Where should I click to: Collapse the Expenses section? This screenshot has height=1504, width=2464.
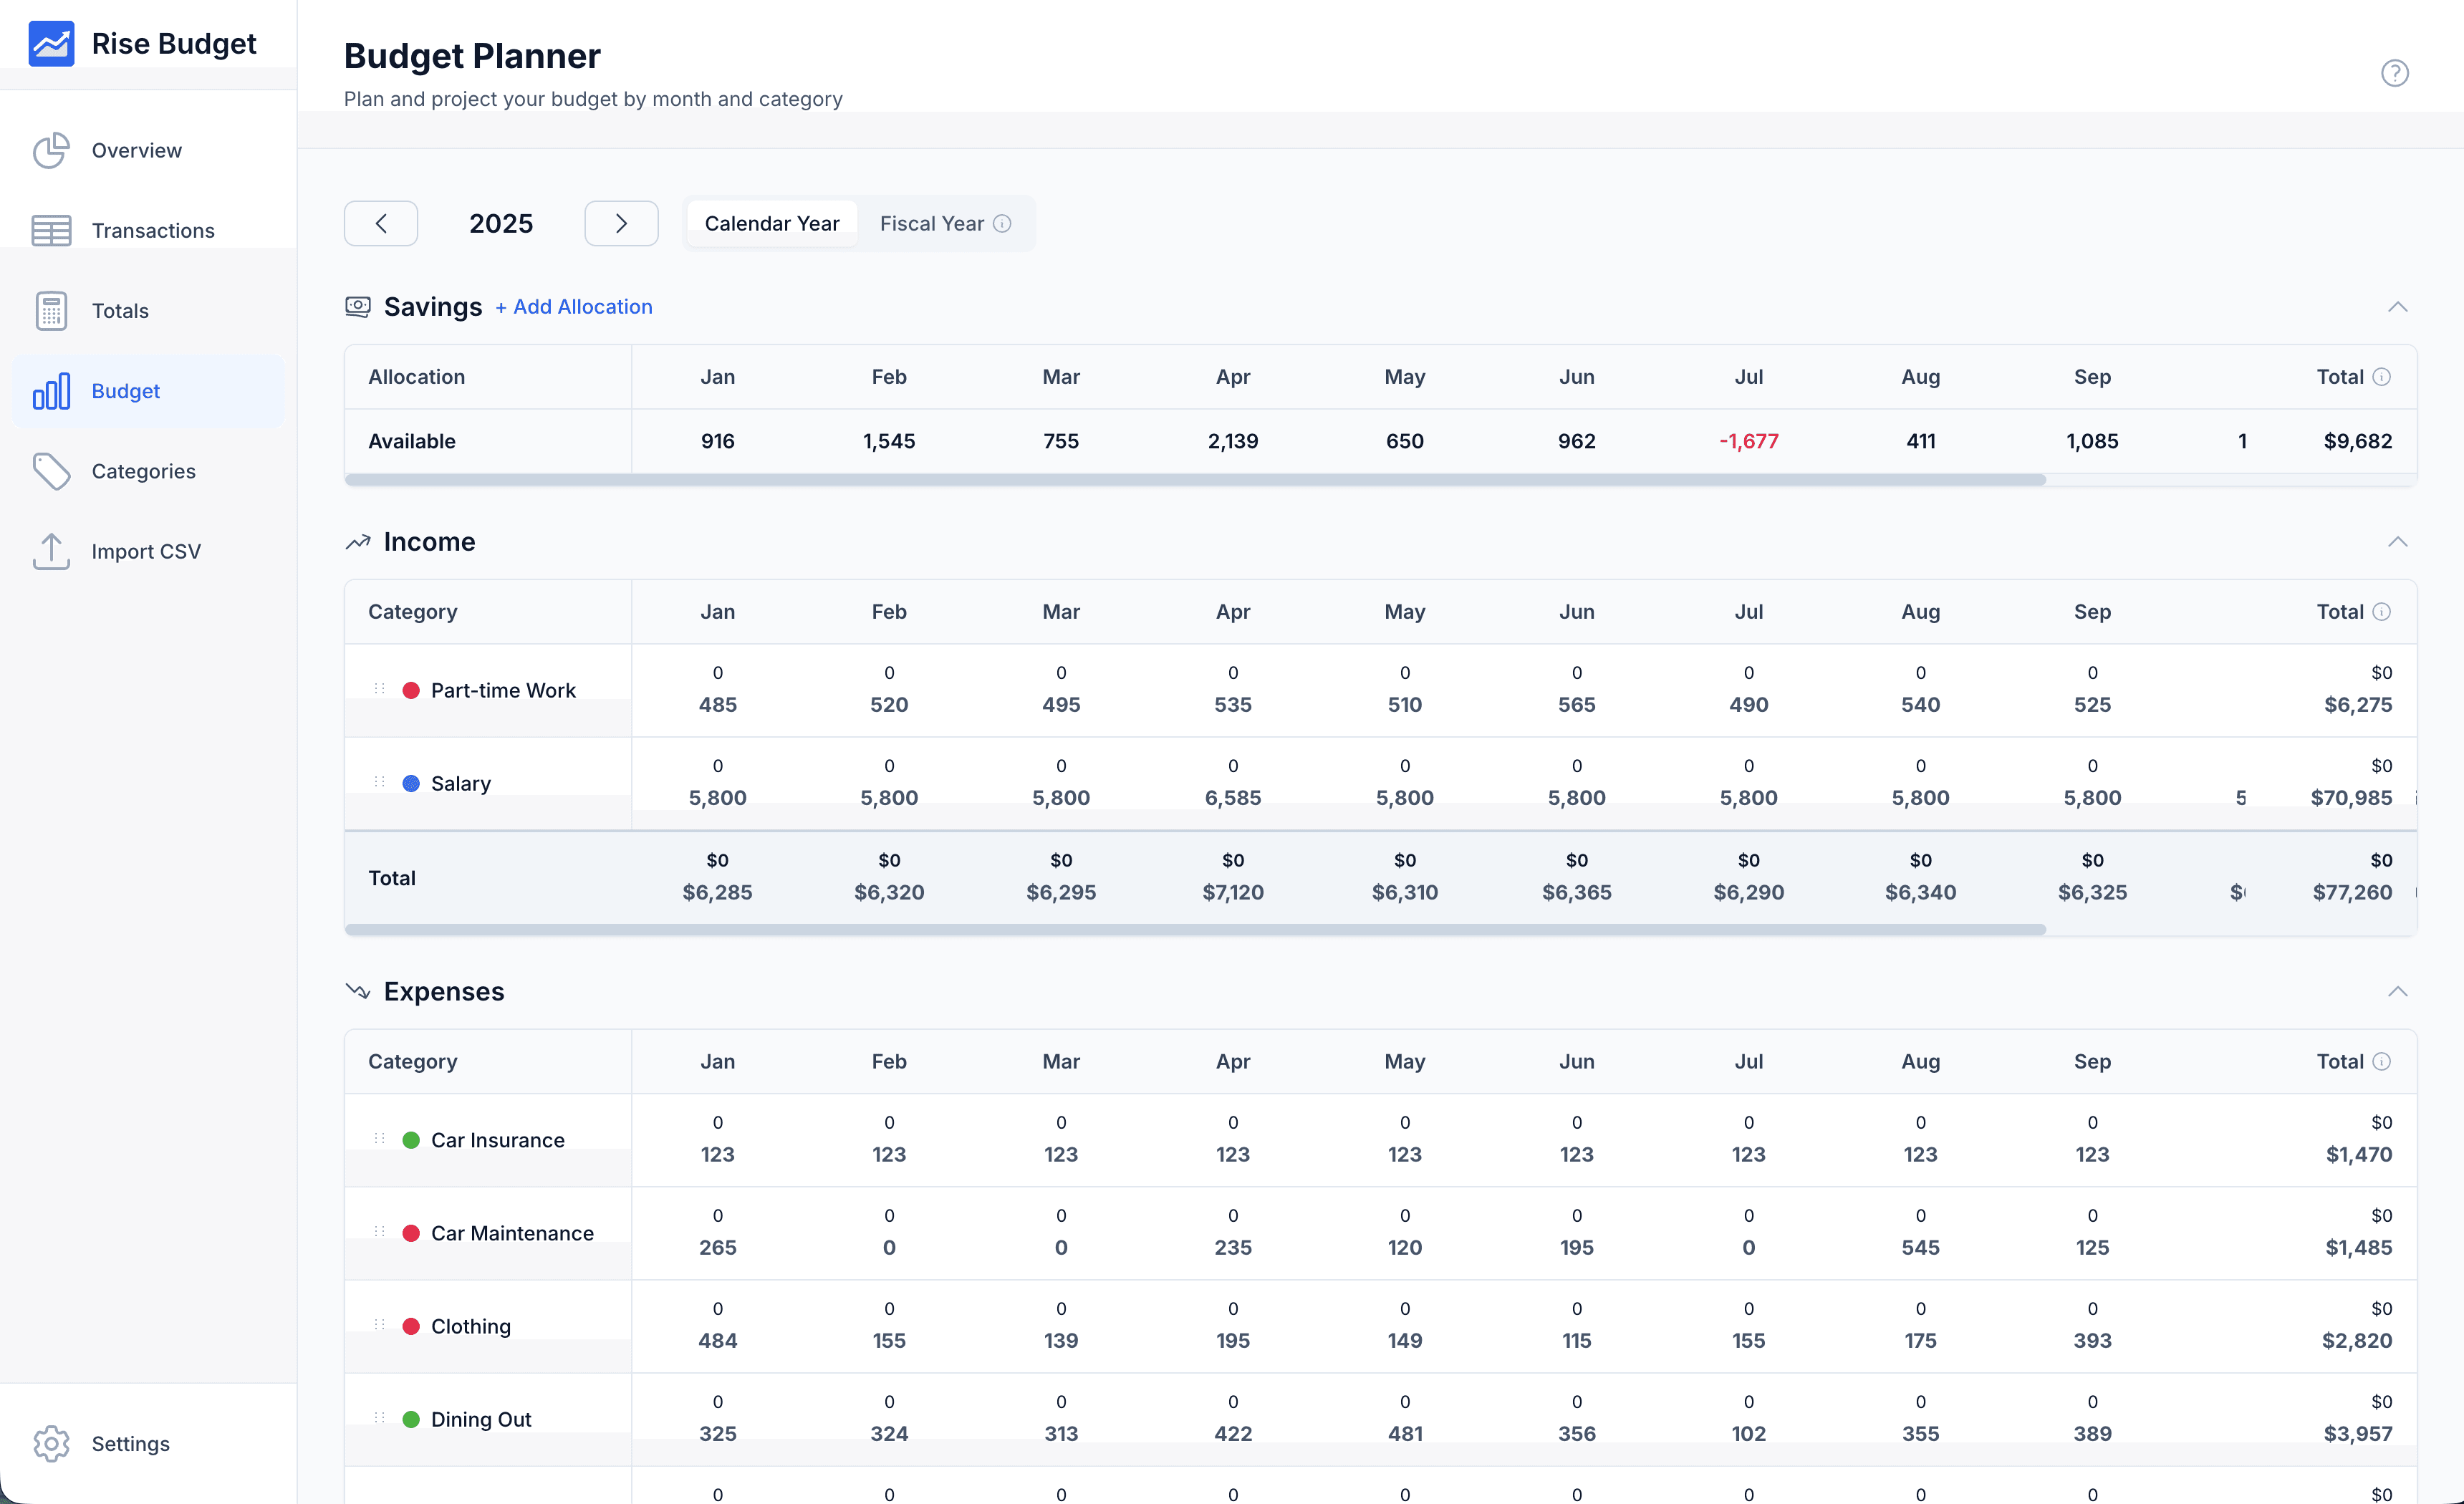(x=2397, y=992)
